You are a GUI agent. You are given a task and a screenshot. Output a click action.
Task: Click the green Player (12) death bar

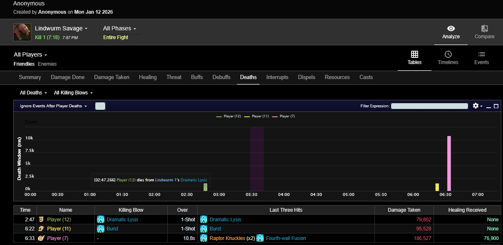point(206,187)
